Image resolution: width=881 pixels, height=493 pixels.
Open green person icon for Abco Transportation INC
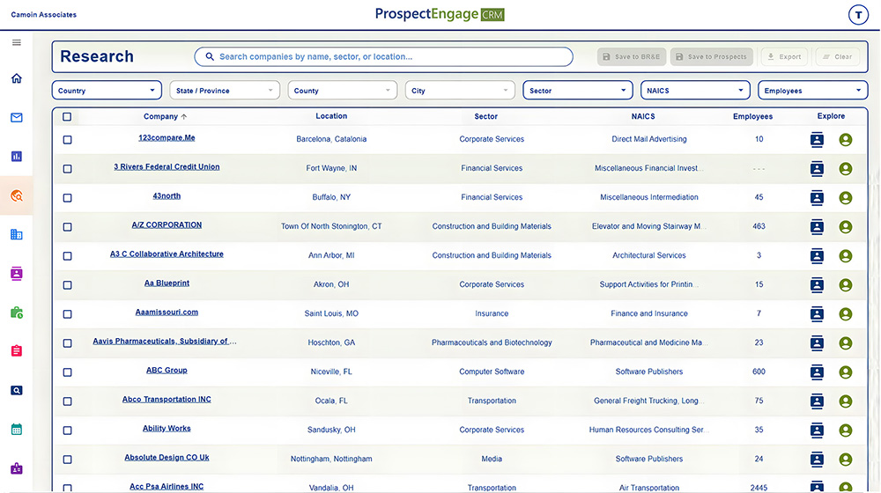845,401
